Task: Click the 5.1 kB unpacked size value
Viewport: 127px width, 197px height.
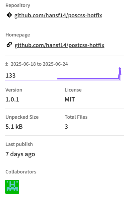Action: 14,126
